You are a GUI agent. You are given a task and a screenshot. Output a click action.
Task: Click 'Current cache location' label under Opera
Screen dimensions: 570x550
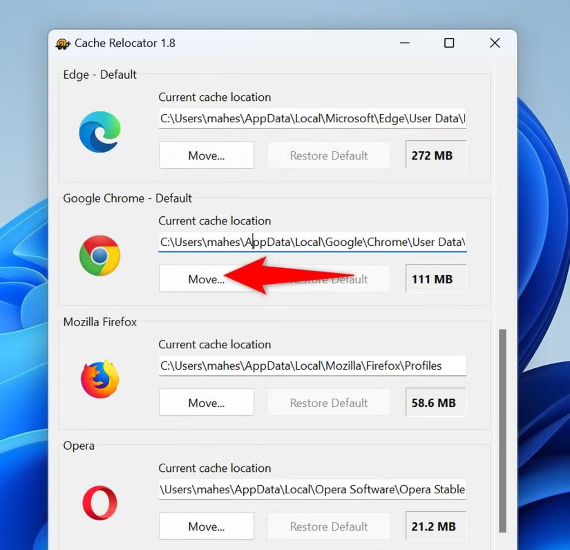click(x=215, y=468)
